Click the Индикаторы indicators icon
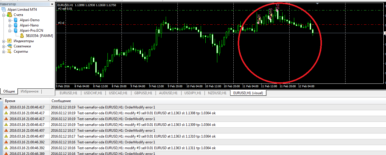This screenshot has width=386, height=155. (9, 41)
